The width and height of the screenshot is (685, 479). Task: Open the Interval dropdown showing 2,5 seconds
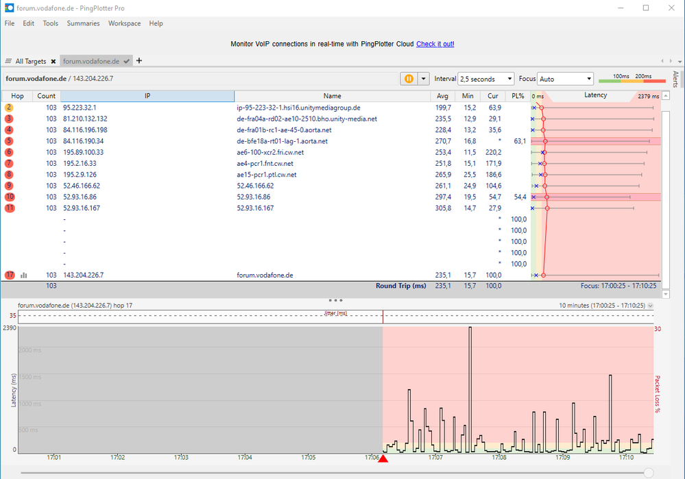coord(485,79)
